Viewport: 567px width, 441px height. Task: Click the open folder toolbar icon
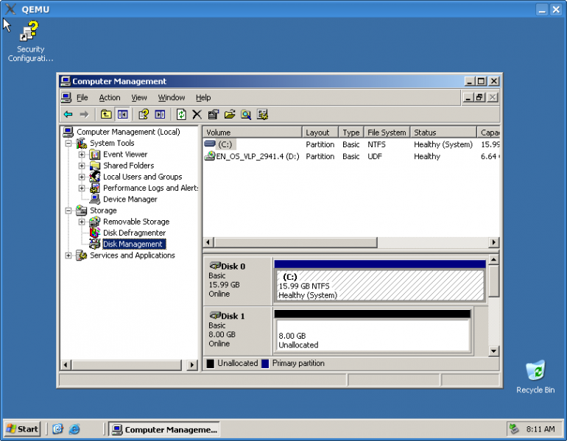pos(230,114)
